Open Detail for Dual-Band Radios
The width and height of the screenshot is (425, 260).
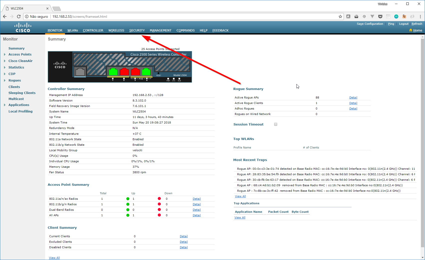(x=197, y=210)
